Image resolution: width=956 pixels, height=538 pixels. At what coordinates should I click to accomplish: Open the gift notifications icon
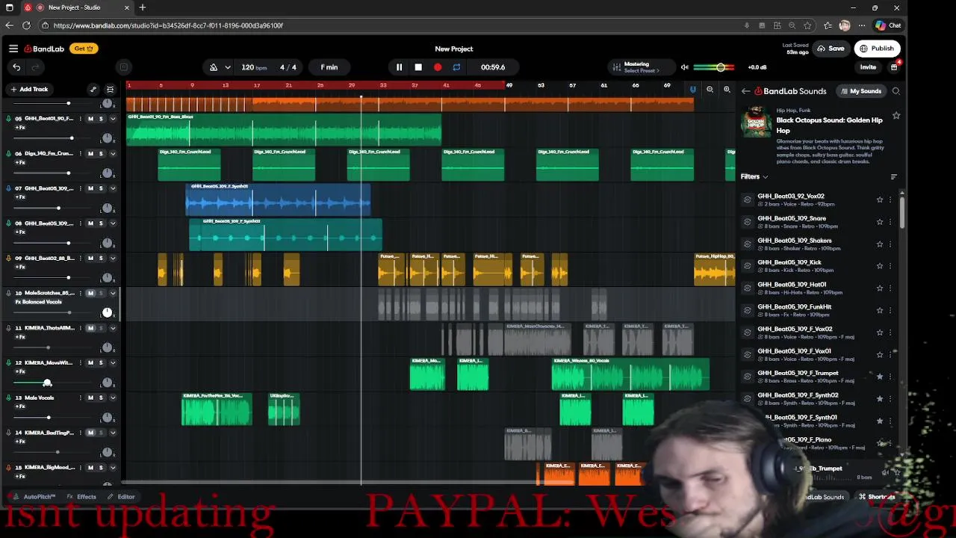click(894, 67)
